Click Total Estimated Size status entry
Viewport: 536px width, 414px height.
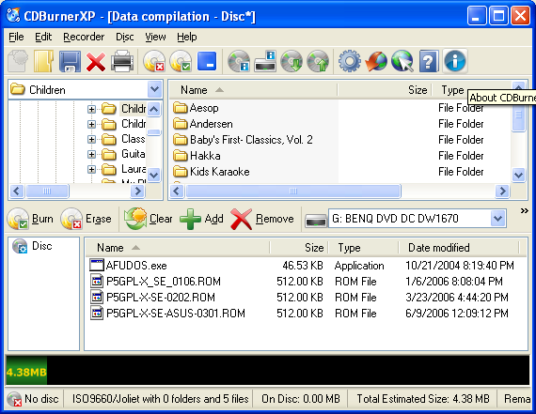pyautogui.click(x=423, y=399)
